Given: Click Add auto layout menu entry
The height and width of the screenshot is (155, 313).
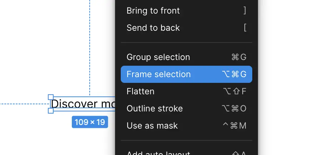Looking at the screenshot, I should 158,153.
